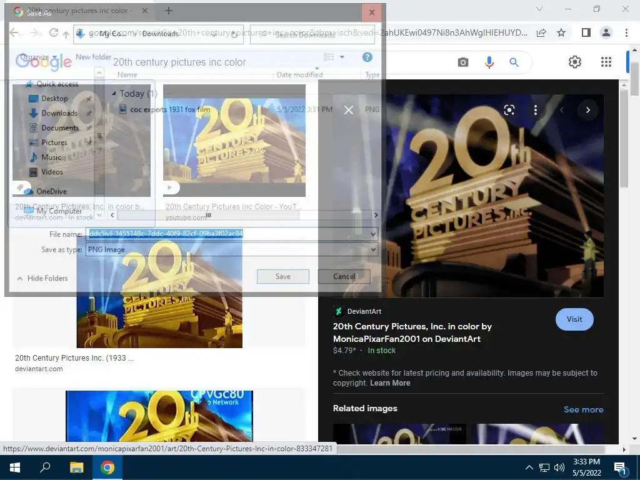
Task: Open taskbar search
Action: (45, 467)
